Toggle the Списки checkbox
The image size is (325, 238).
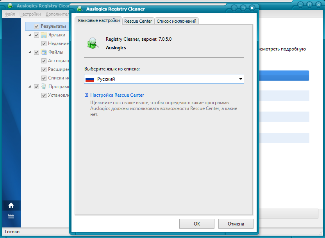[44, 78]
